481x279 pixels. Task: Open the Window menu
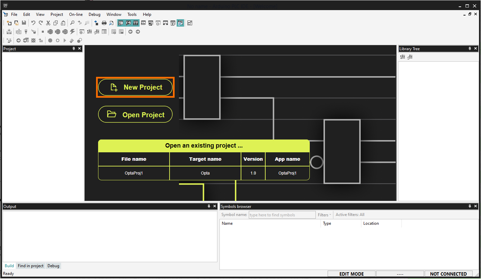(114, 14)
